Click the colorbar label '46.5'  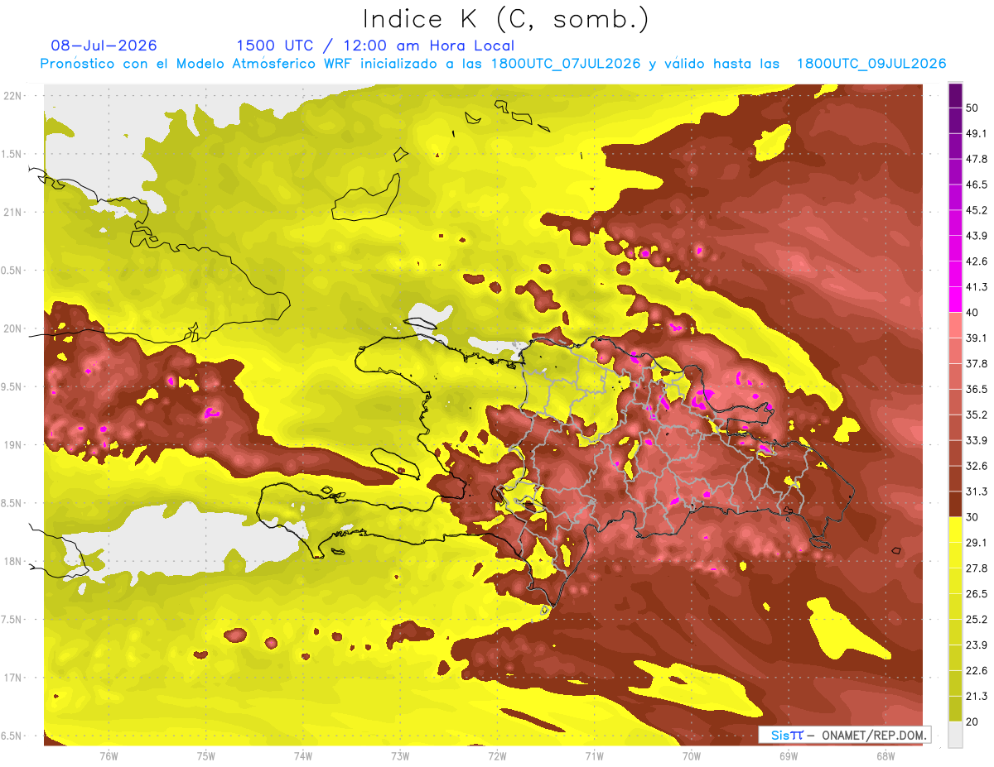[977, 185]
